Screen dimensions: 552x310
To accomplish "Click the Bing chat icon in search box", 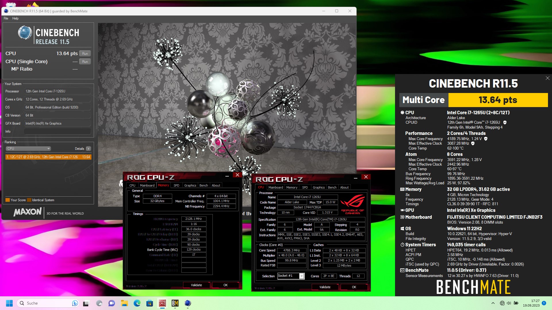I will pyautogui.click(x=75, y=303).
